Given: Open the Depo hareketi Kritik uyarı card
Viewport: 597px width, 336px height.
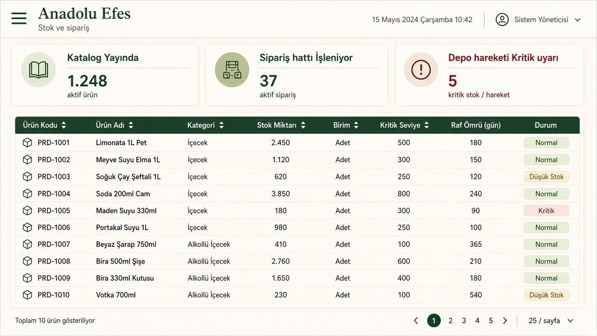Looking at the screenshot, I should tap(489, 75).
